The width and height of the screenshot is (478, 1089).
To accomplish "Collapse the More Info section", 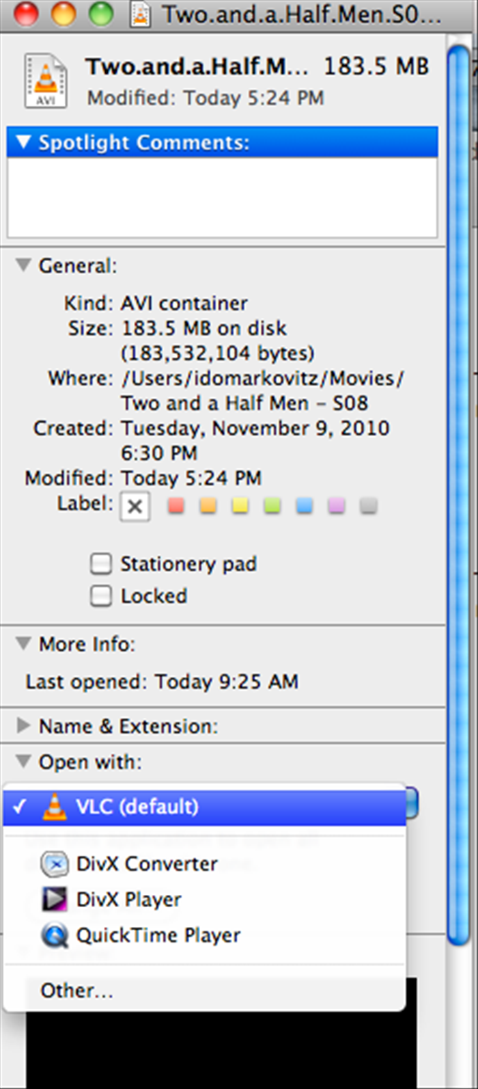I will [24, 643].
